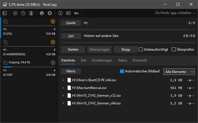Image resolution: width=198 pixels, height=123 pixels.
Task: Click status square beside Win10_21H2_German_x64.iso
Action: point(63,103)
